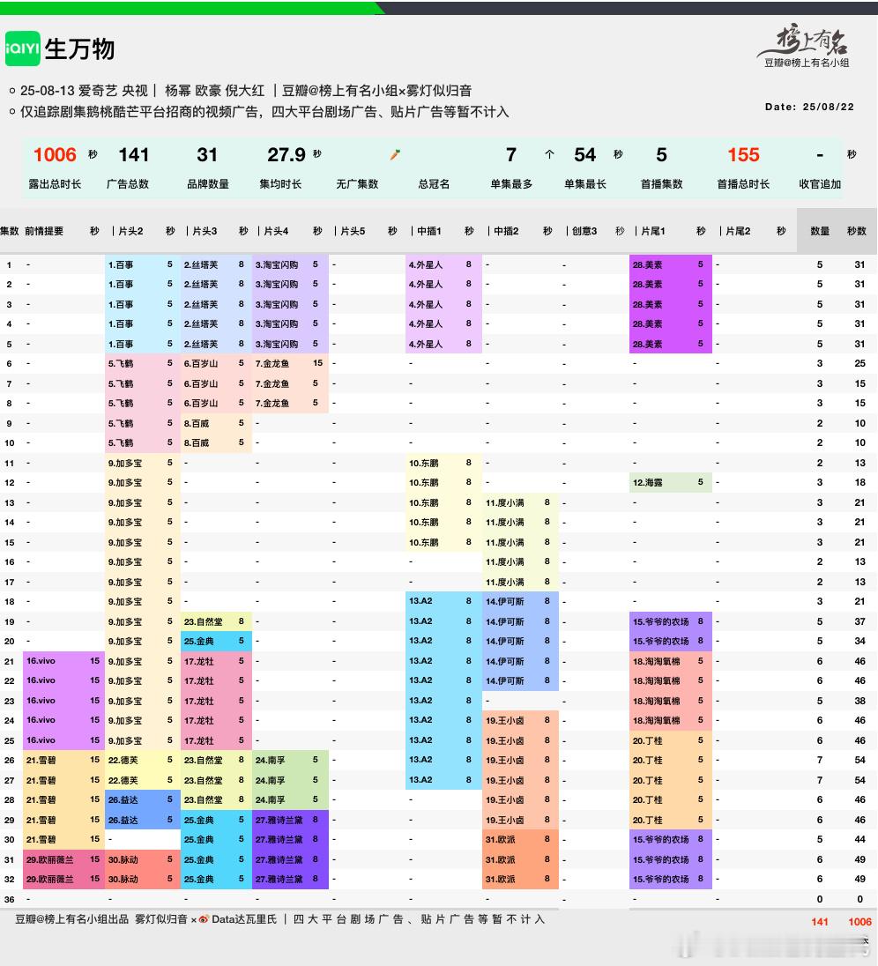Click the Date: 25/08/22 text

[x=809, y=107]
